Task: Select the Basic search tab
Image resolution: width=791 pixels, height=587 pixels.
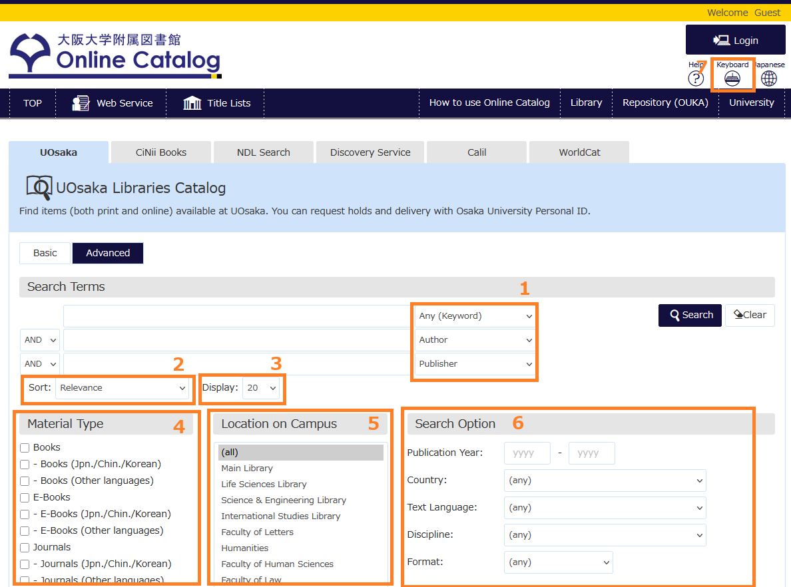Action: (45, 253)
